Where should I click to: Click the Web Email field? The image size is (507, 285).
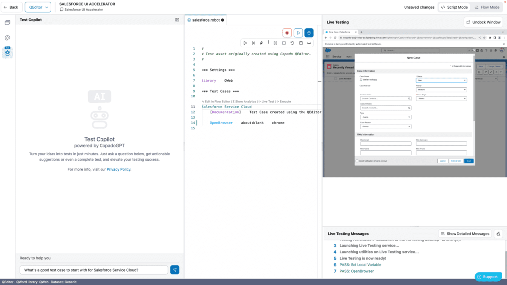[386, 143]
